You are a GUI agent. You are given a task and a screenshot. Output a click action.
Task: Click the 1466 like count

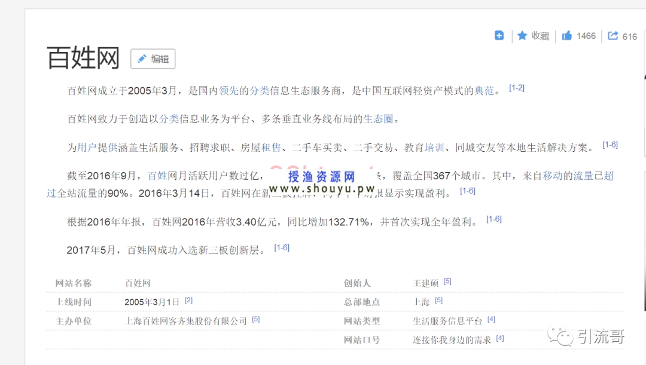[586, 36]
